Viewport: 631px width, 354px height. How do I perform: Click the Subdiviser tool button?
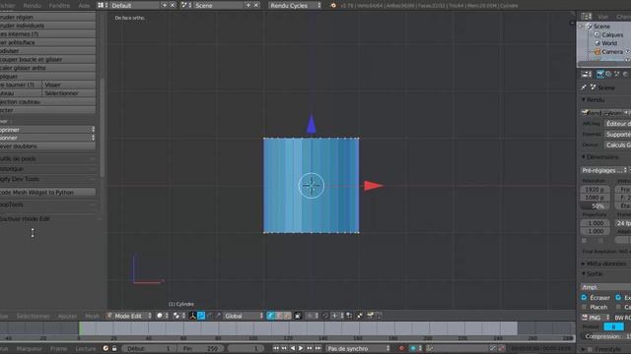coord(47,51)
